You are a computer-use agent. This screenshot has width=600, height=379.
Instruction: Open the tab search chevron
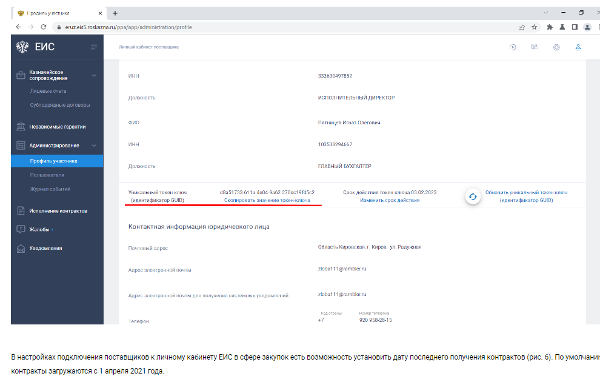[x=546, y=13]
